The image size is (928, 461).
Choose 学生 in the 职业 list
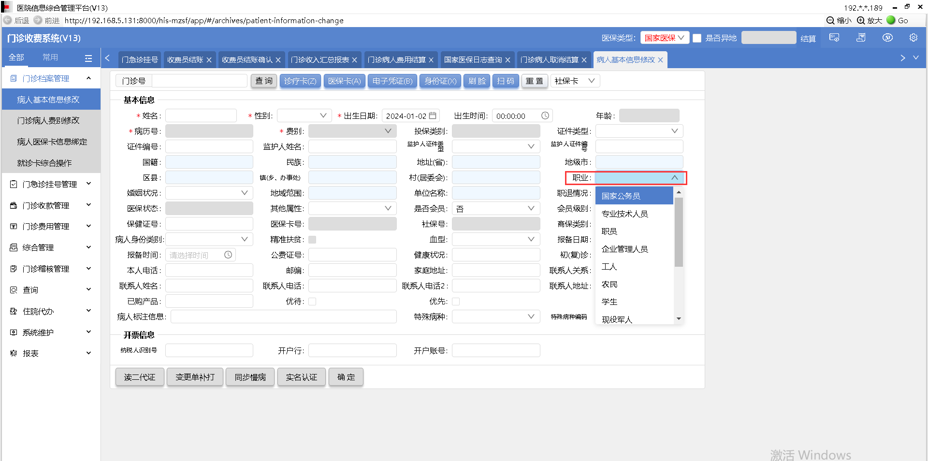click(634, 302)
